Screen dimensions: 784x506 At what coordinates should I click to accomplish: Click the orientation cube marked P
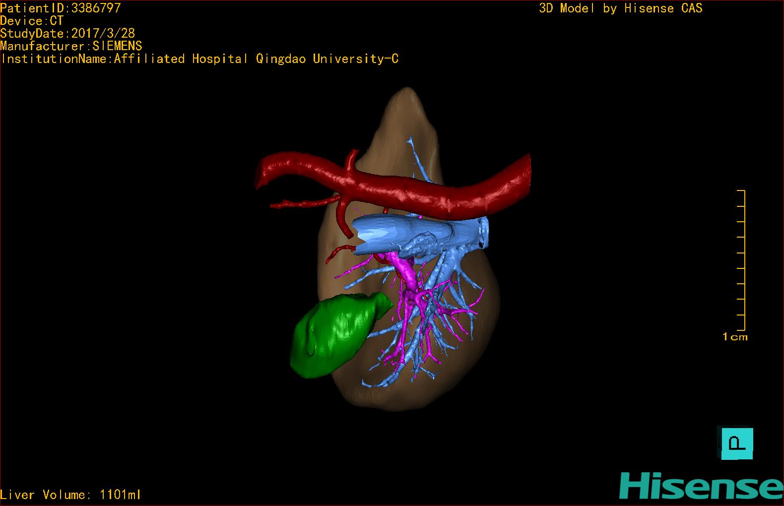pos(737,443)
